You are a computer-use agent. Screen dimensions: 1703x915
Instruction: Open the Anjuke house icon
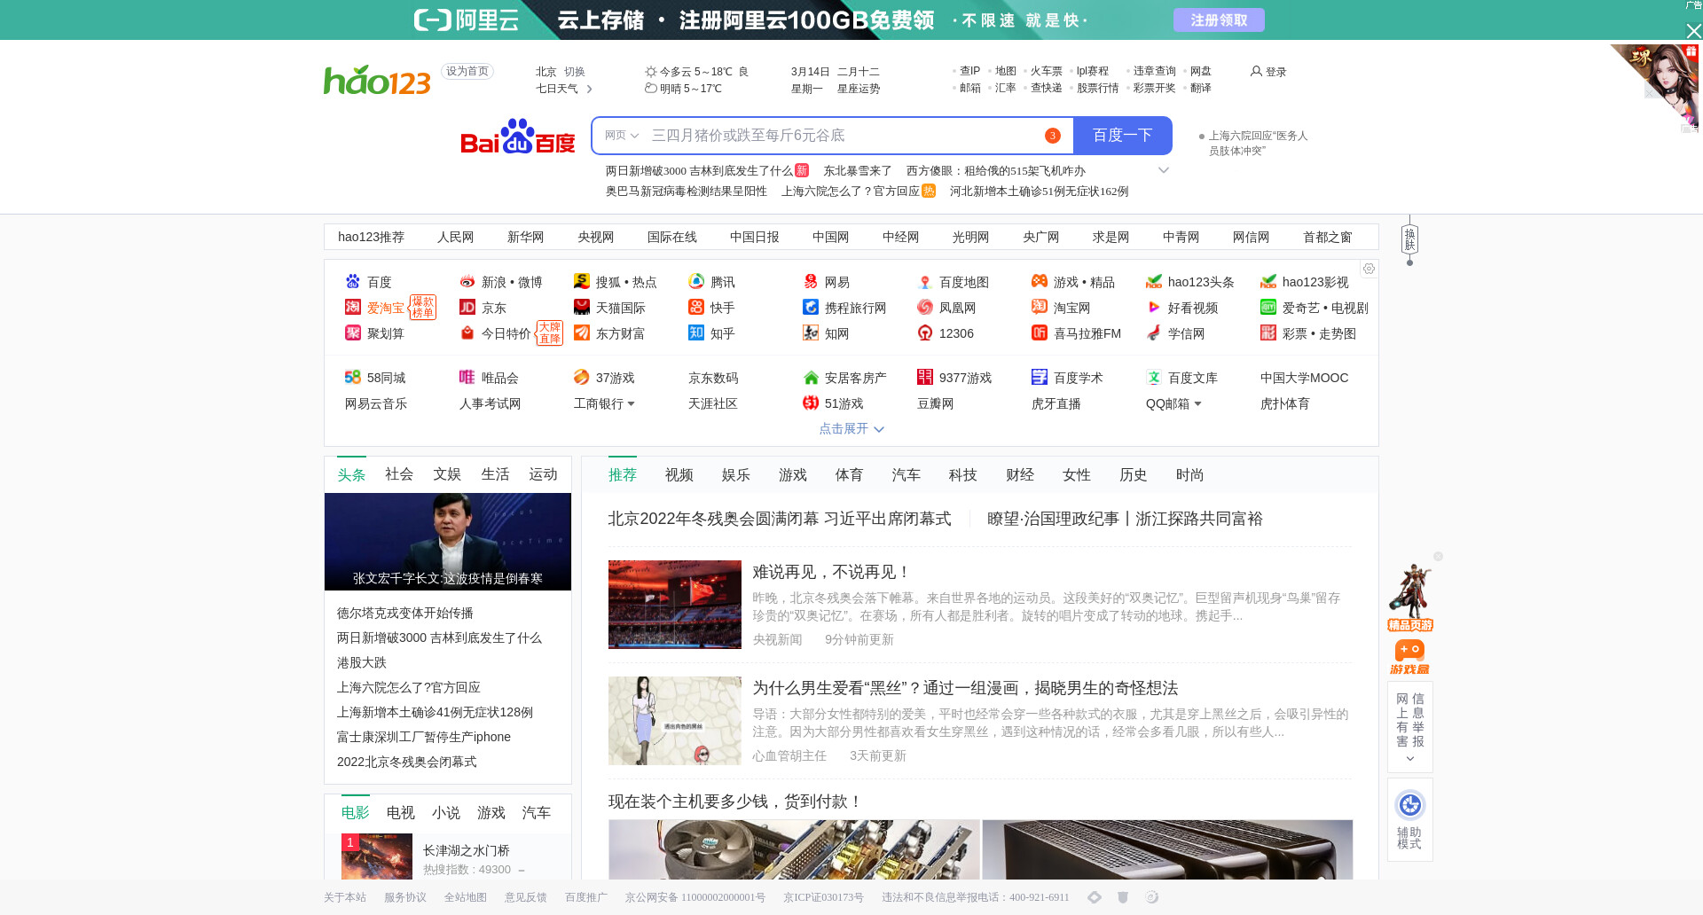click(x=811, y=378)
